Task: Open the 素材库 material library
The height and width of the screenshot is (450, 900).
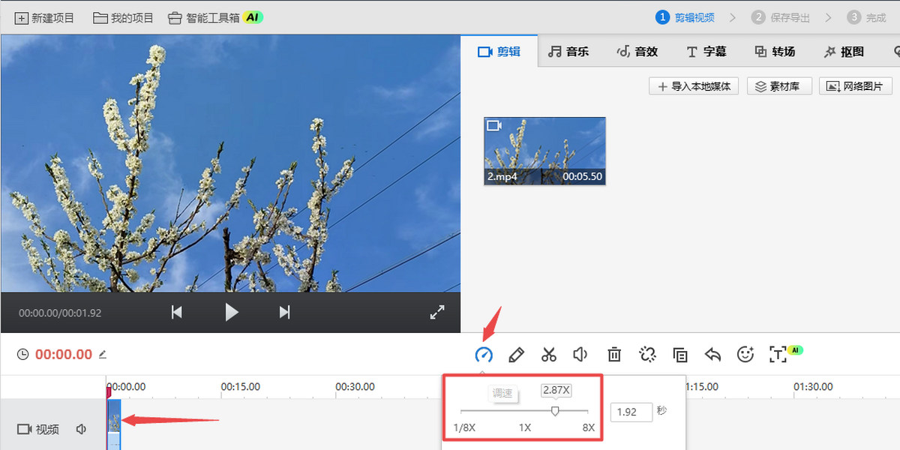Action: [779, 86]
